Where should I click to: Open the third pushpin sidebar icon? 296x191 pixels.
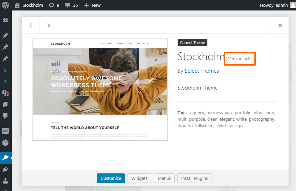pyautogui.click(x=5, y=58)
